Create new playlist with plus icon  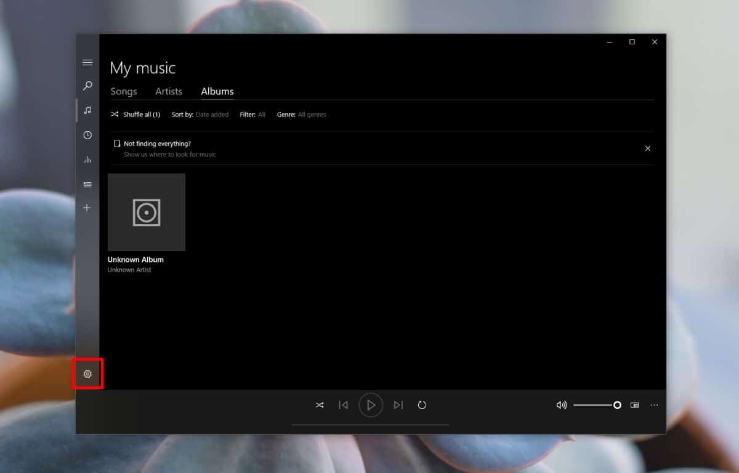pos(87,208)
